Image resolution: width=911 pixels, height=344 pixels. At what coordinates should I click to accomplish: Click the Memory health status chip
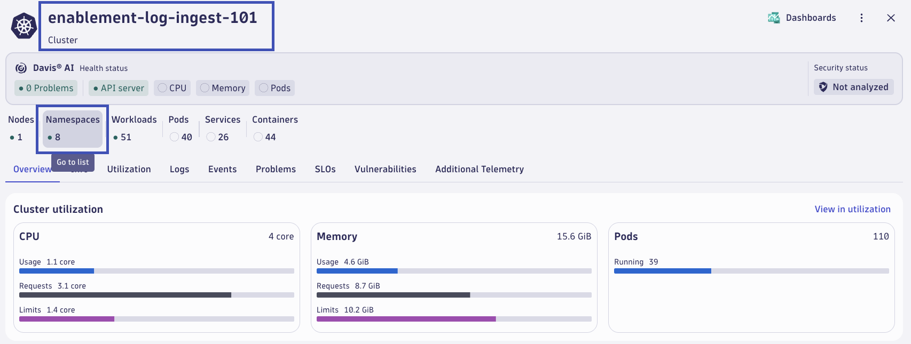point(223,88)
